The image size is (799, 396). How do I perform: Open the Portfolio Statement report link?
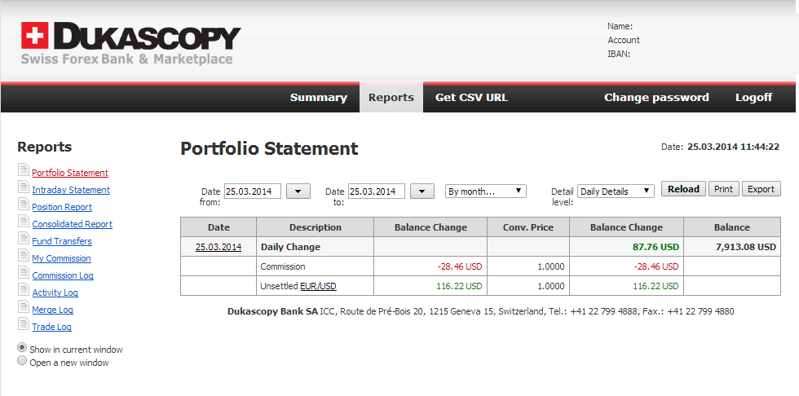pos(70,173)
